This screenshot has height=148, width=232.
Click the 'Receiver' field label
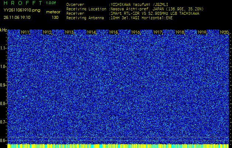click(x=75, y=14)
